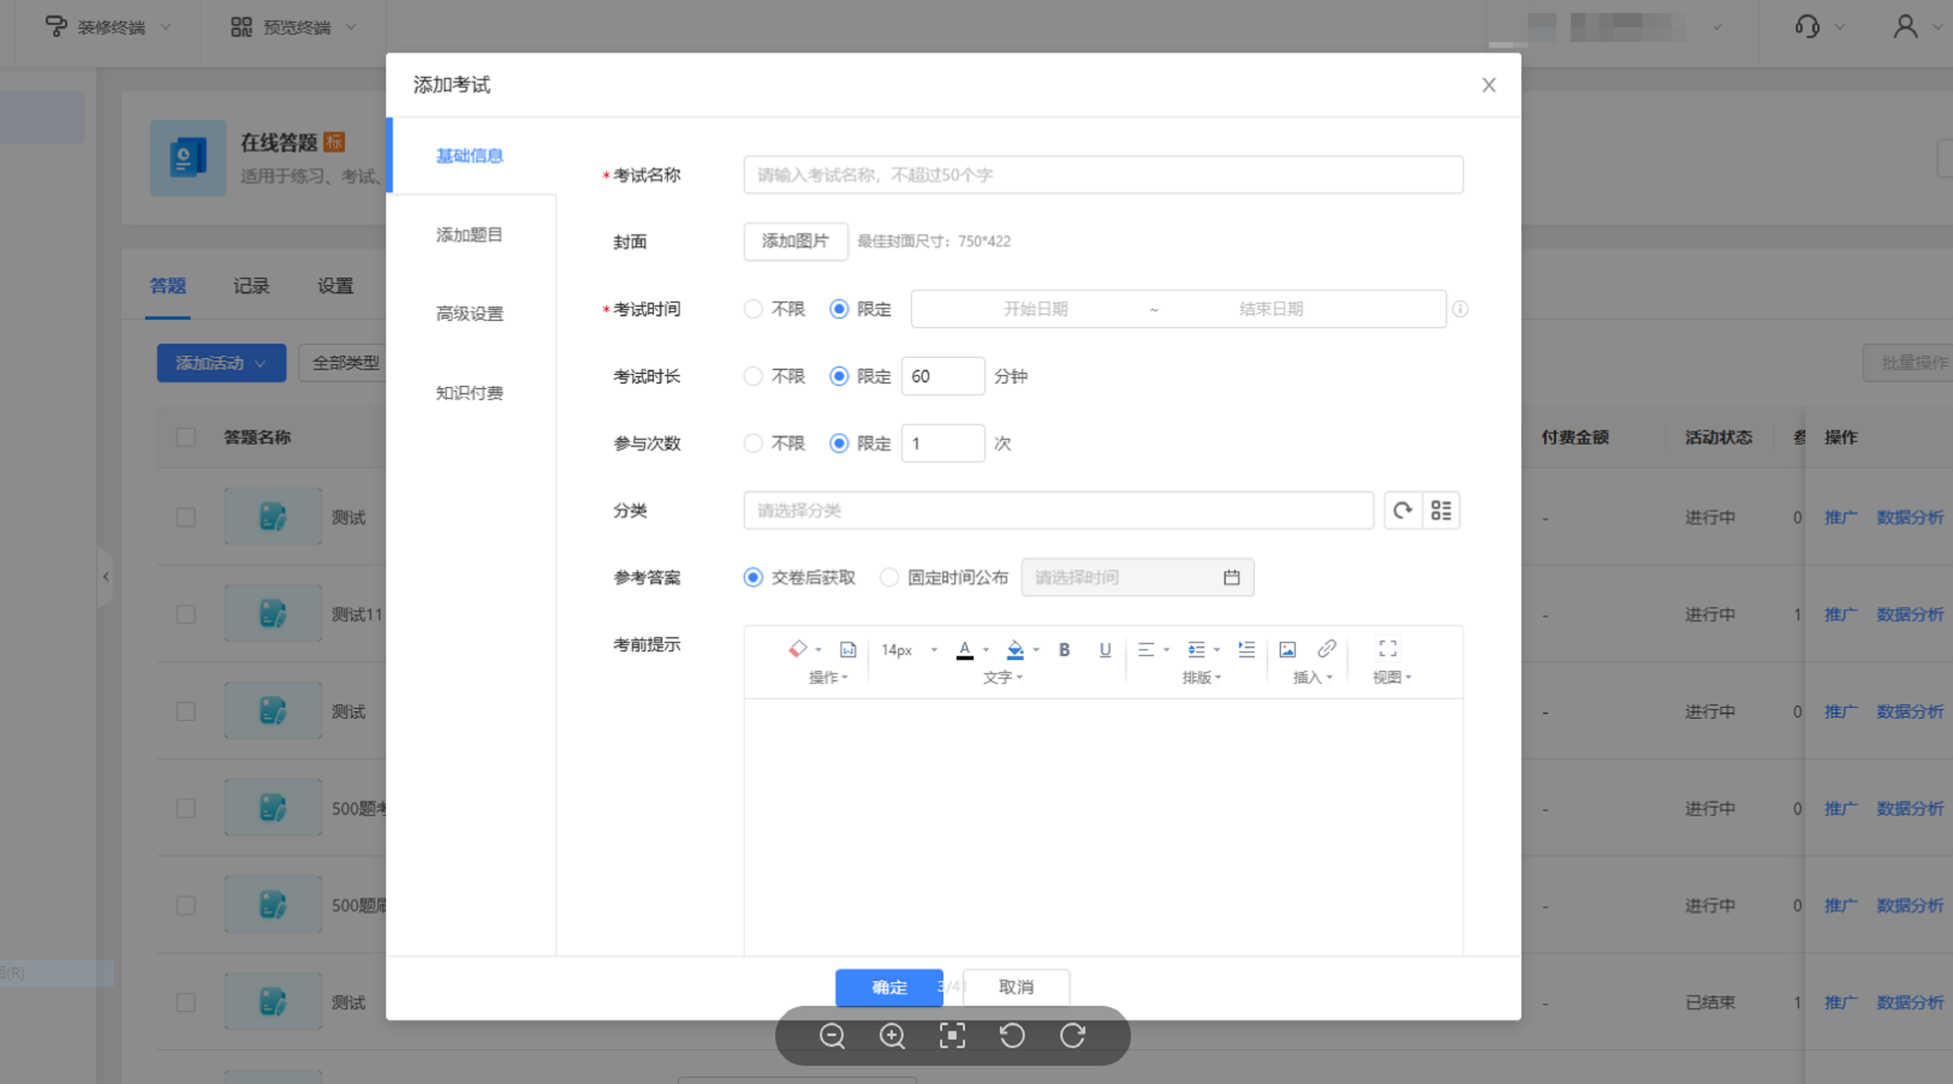Click the highlight background color swatch
The image size is (1953, 1084).
click(x=1014, y=650)
